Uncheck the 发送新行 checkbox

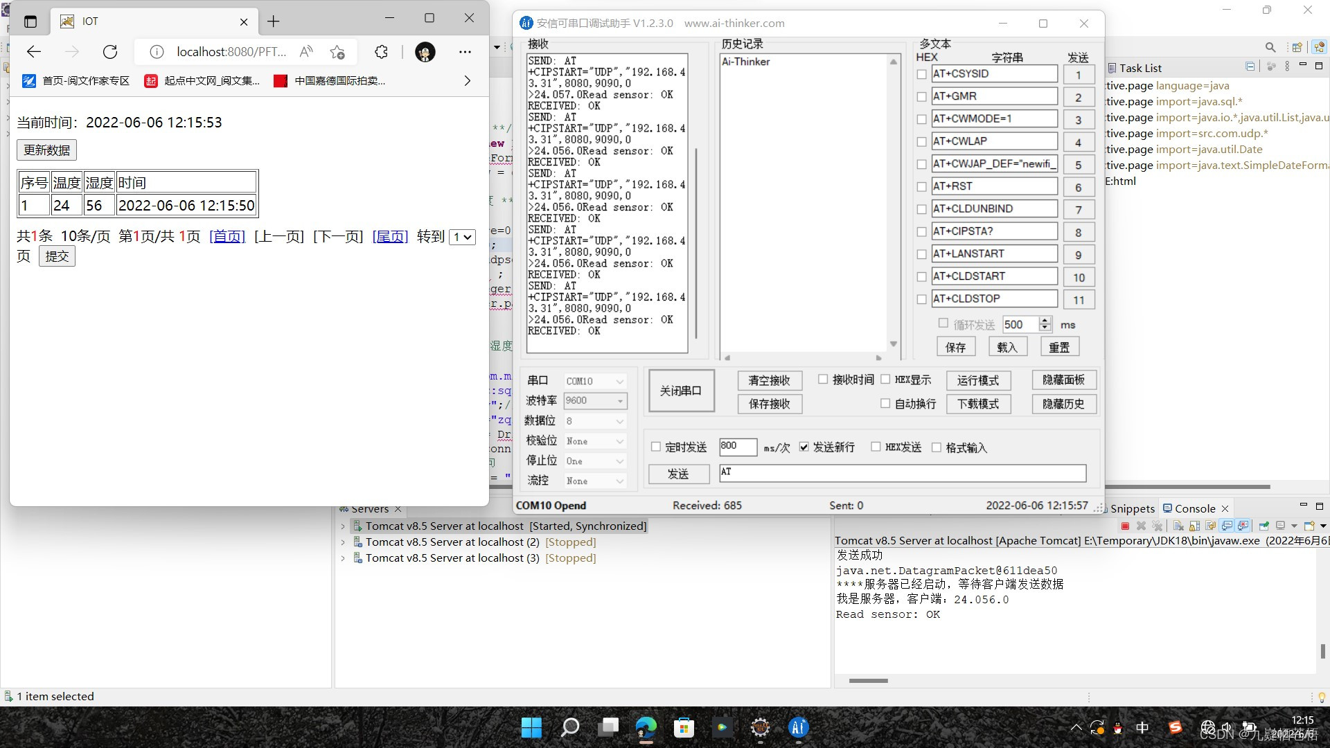tap(804, 447)
